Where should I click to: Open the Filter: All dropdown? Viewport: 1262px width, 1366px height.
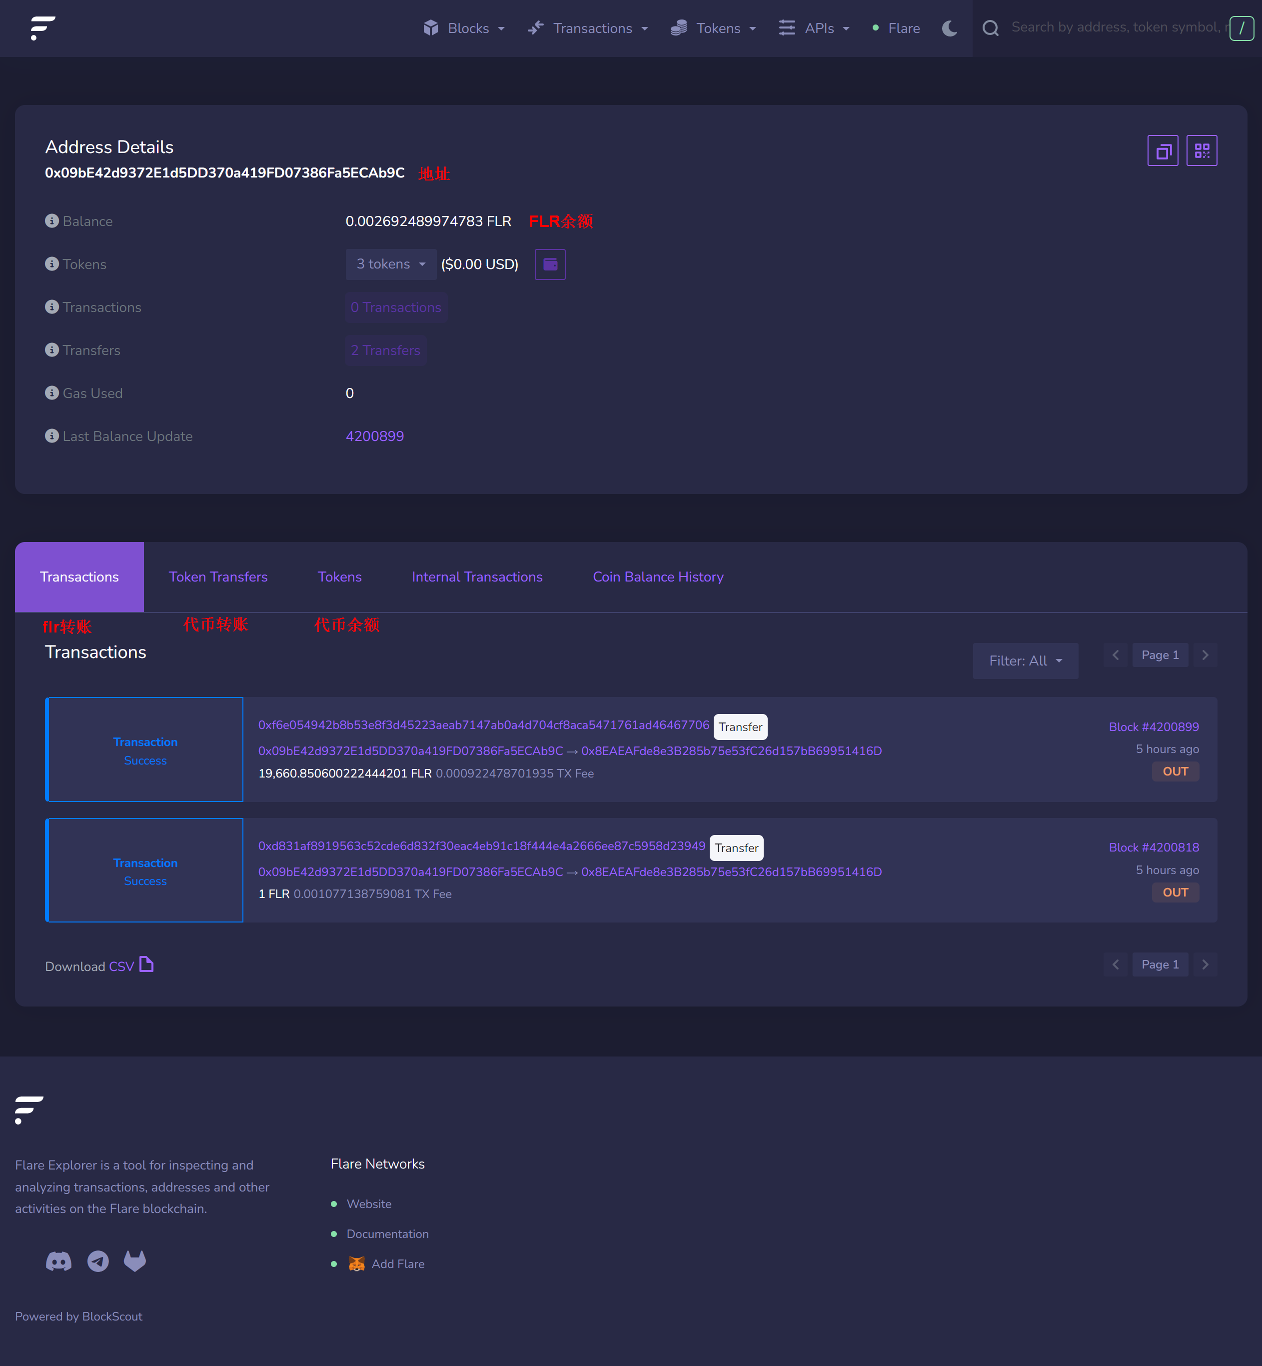point(1025,660)
